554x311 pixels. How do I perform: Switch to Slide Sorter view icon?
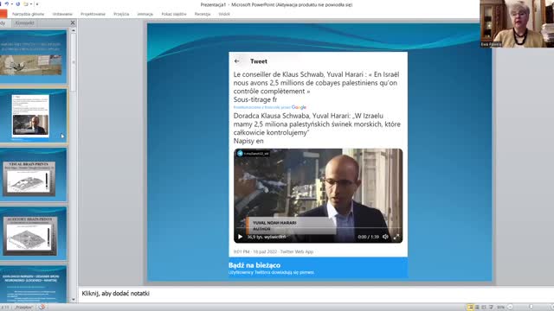point(477,308)
